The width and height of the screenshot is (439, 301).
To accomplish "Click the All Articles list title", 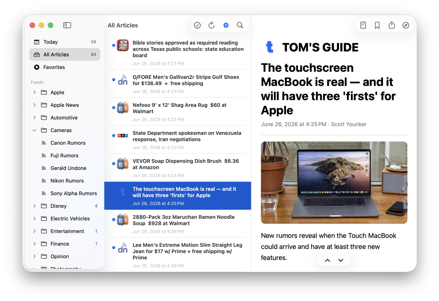I will coord(122,25).
